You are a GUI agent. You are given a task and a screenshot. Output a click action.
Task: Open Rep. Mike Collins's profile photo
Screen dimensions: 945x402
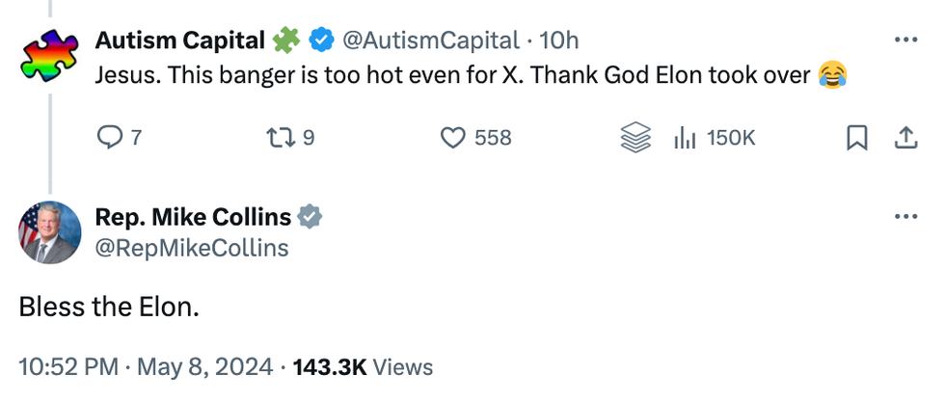[x=50, y=232]
